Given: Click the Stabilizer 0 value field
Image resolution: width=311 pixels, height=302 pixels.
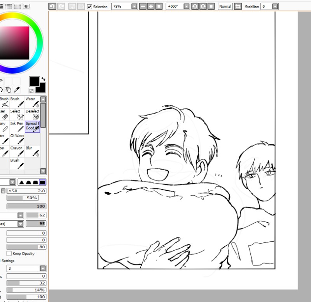Looking at the screenshot, I should (x=266, y=7).
